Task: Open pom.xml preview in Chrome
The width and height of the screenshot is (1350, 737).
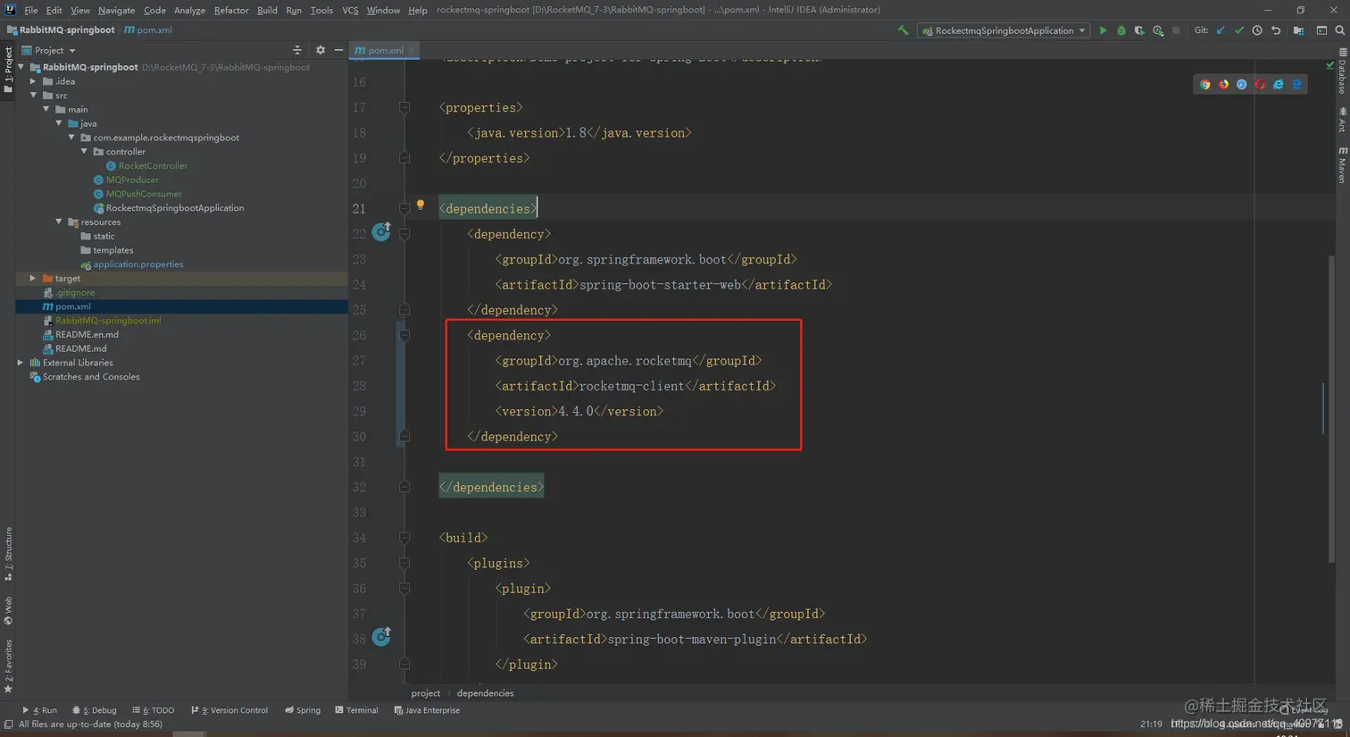Action: point(1205,84)
